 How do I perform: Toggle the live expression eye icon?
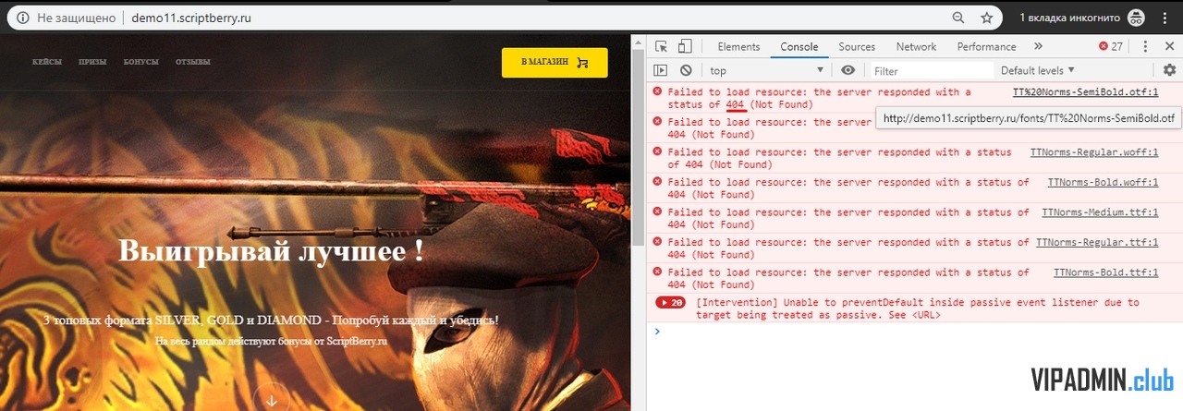[x=848, y=70]
